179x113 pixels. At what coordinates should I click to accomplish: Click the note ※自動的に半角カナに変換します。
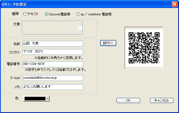coord(59,58)
